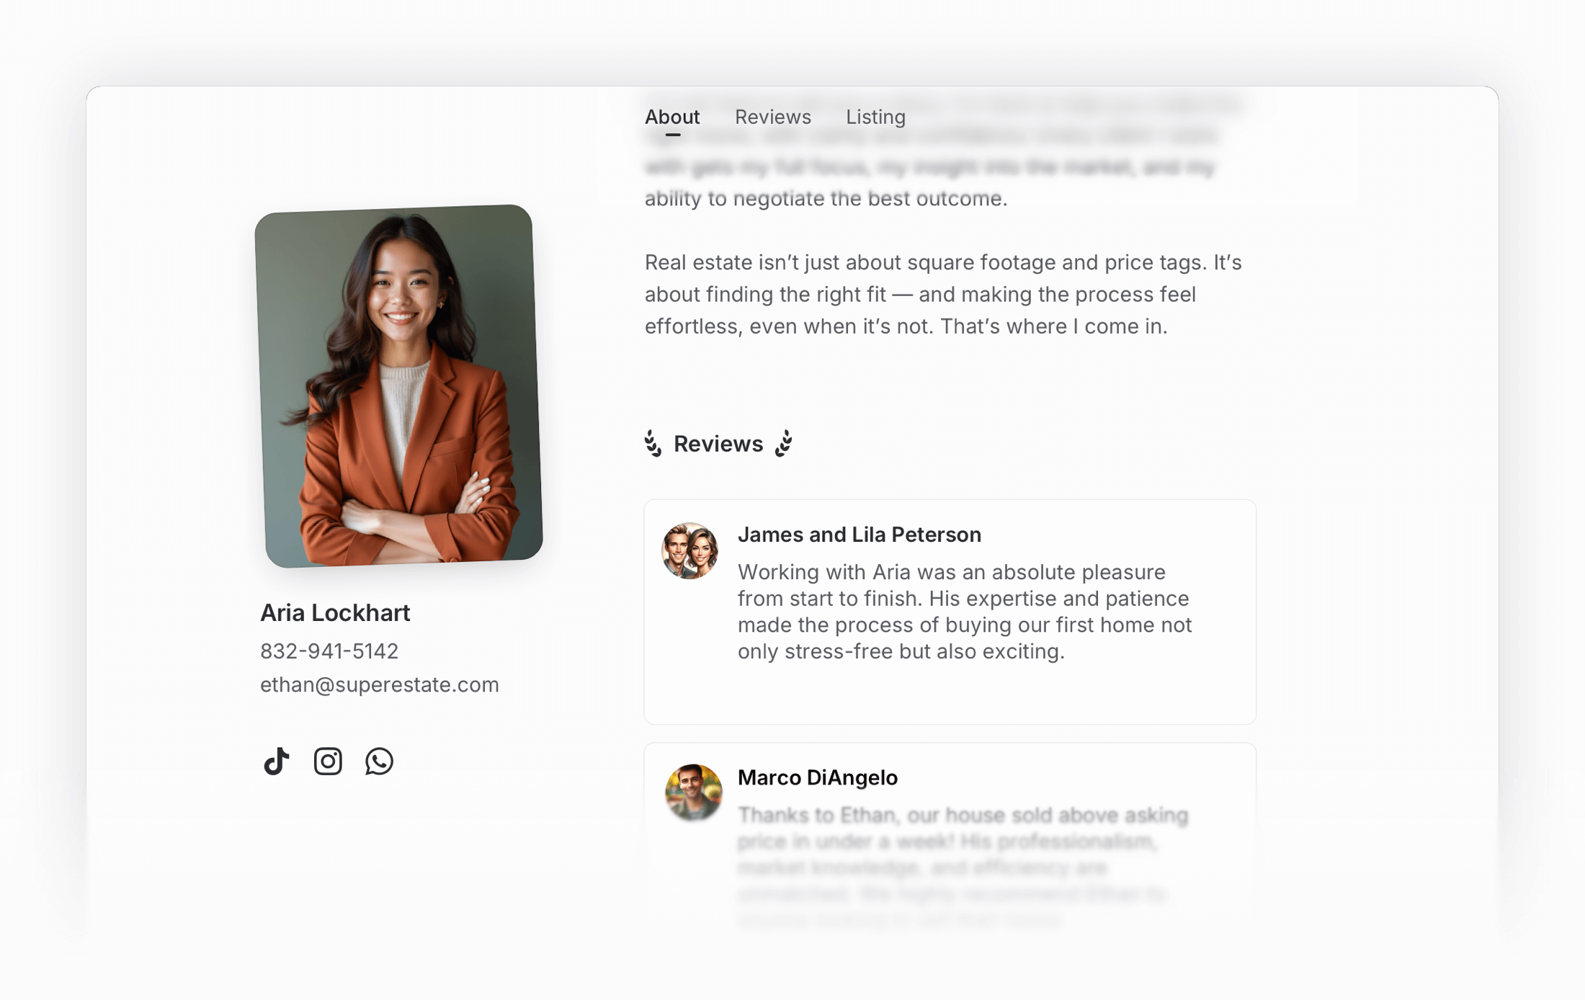The image size is (1585, 1000).
Task: Click the right laurel icon beside Reviews
Action: pos(784,444)
